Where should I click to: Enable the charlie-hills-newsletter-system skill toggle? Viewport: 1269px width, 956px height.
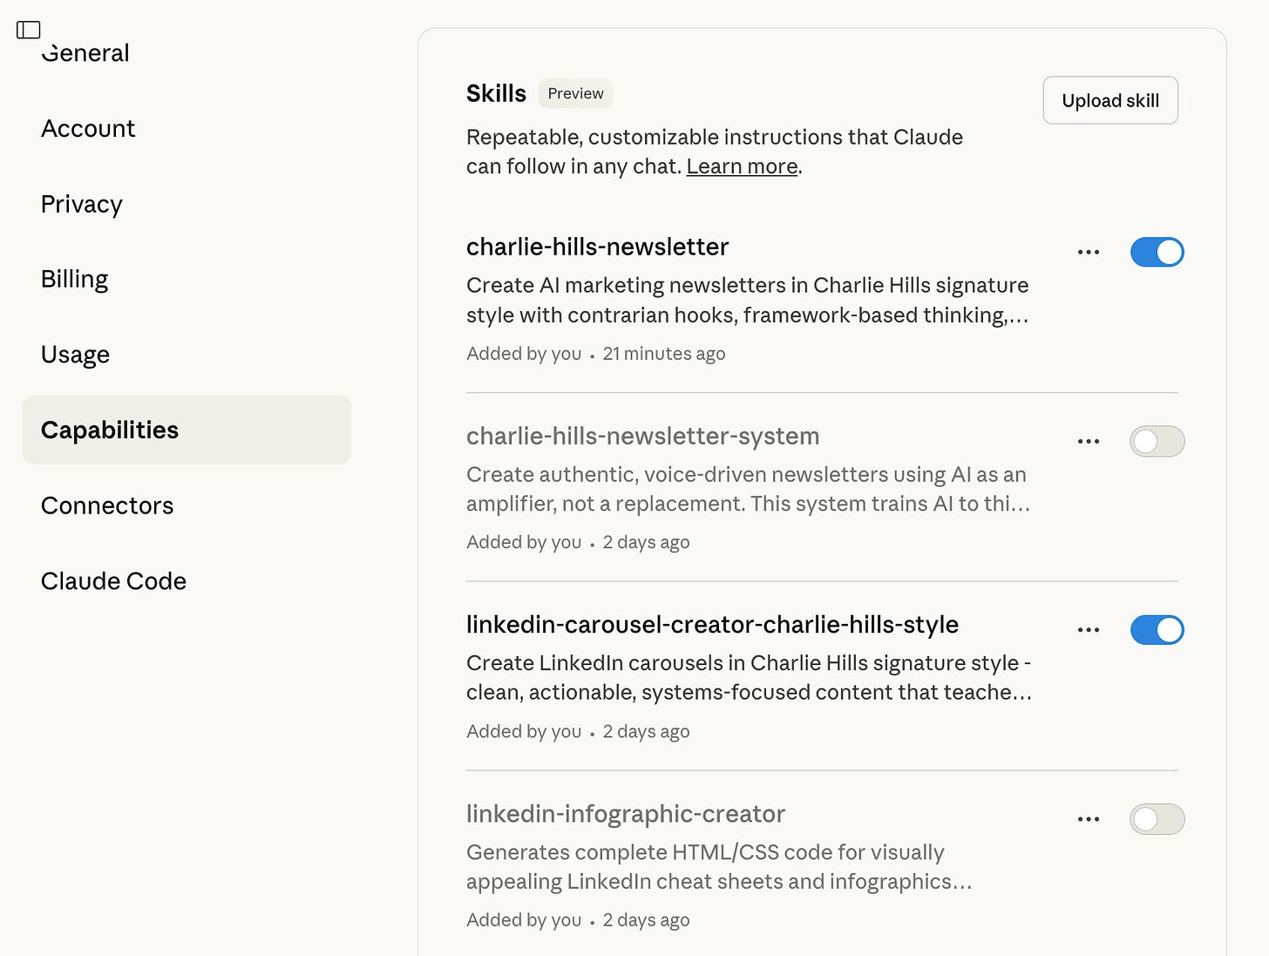point(1157,441)
